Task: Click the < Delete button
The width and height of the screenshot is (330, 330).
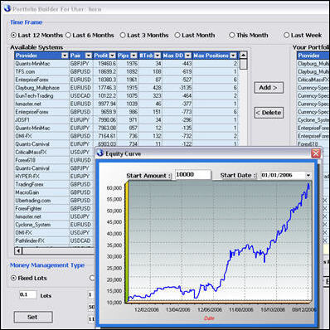Action: 269,113
